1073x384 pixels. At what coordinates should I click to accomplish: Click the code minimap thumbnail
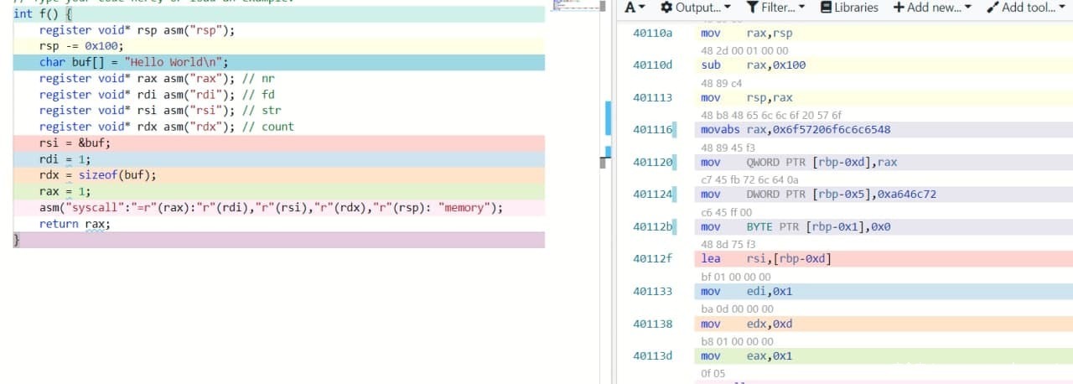point(579,6)
